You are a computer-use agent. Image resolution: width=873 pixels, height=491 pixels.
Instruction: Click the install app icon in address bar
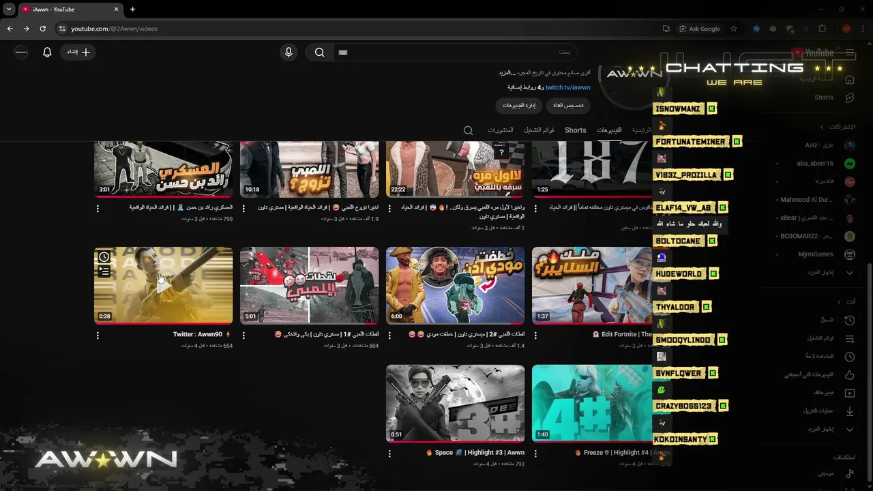point(666,29)
